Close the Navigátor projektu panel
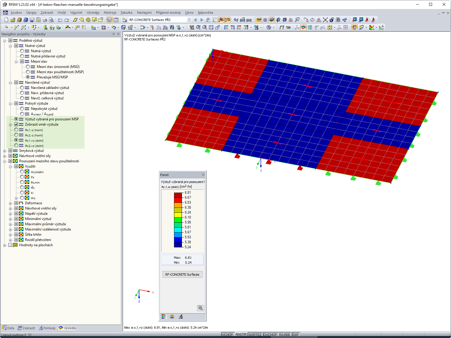Image resolution: width=451 pixels, height=338 pixels. coord(118,34)
